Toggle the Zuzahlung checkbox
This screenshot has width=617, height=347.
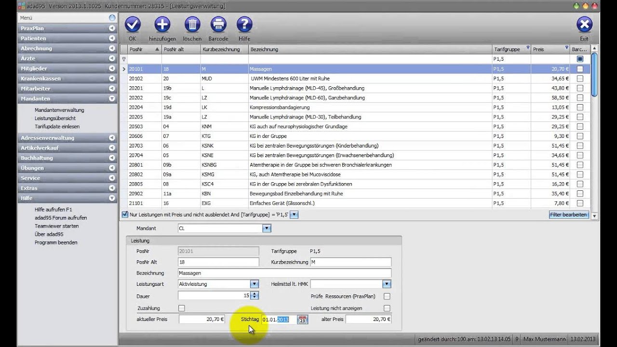pos(182,308)
